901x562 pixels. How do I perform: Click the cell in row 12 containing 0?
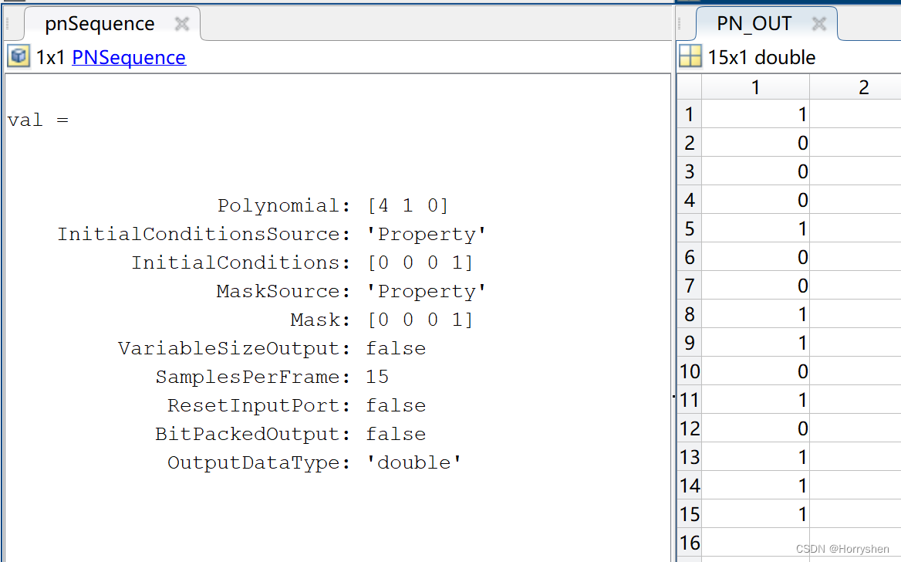pyautogui.click(x=756, y=428)
